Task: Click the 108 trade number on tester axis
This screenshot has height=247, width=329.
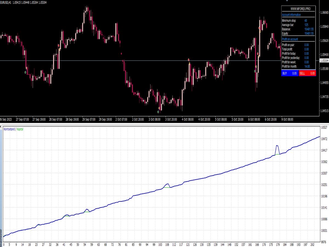Action: (168, 244)
